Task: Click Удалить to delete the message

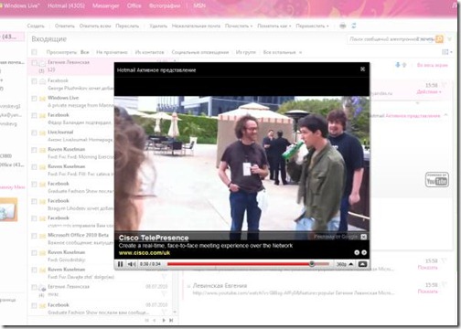Action: coord(158,26)
